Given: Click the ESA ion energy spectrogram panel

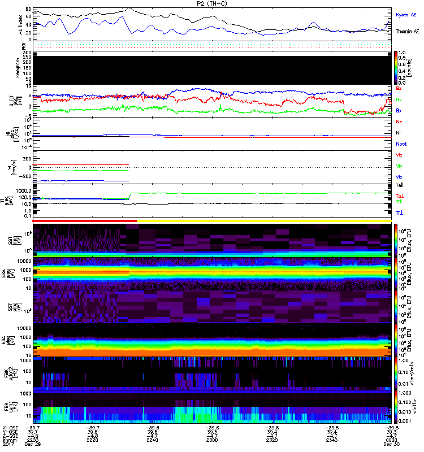Looking at the screenshot, I should pos(212,274).
